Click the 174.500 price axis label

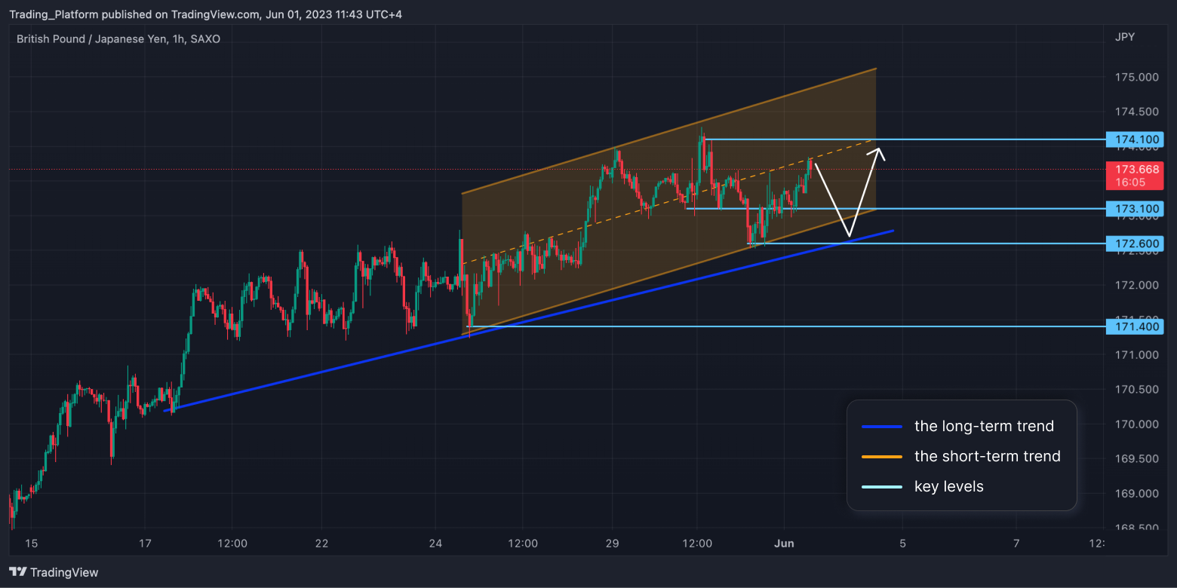coord(1137,112)
